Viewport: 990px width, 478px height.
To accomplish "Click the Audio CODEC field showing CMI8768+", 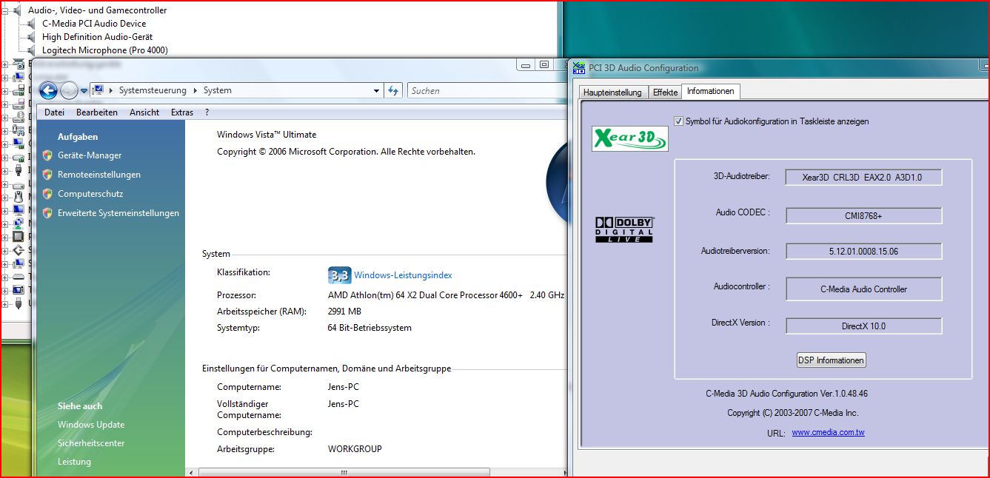I will pyautogui.click(x=863, y=215).
